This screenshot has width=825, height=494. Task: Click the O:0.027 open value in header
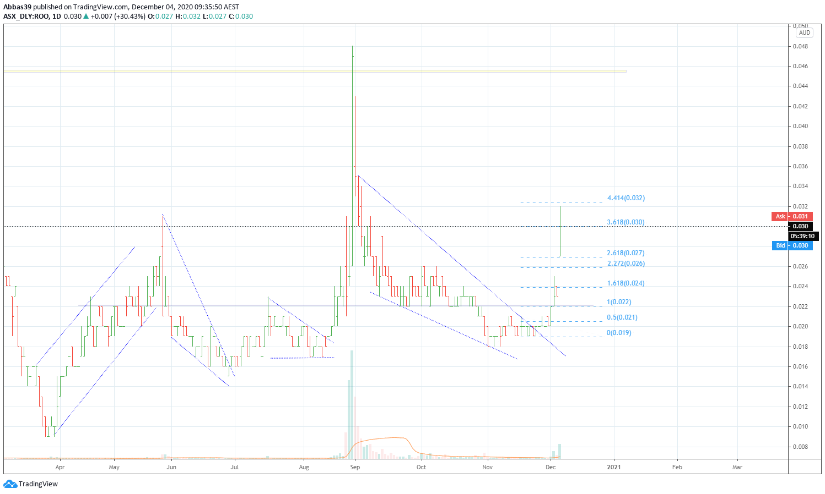coord(160,17)
